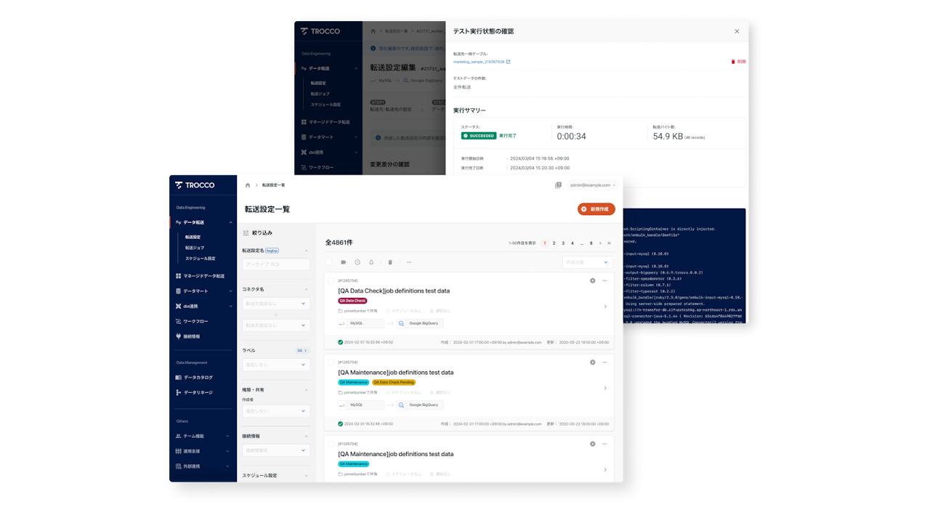Check the QA Maintenance Data Check Pending job checkbox

coord(331,362)
